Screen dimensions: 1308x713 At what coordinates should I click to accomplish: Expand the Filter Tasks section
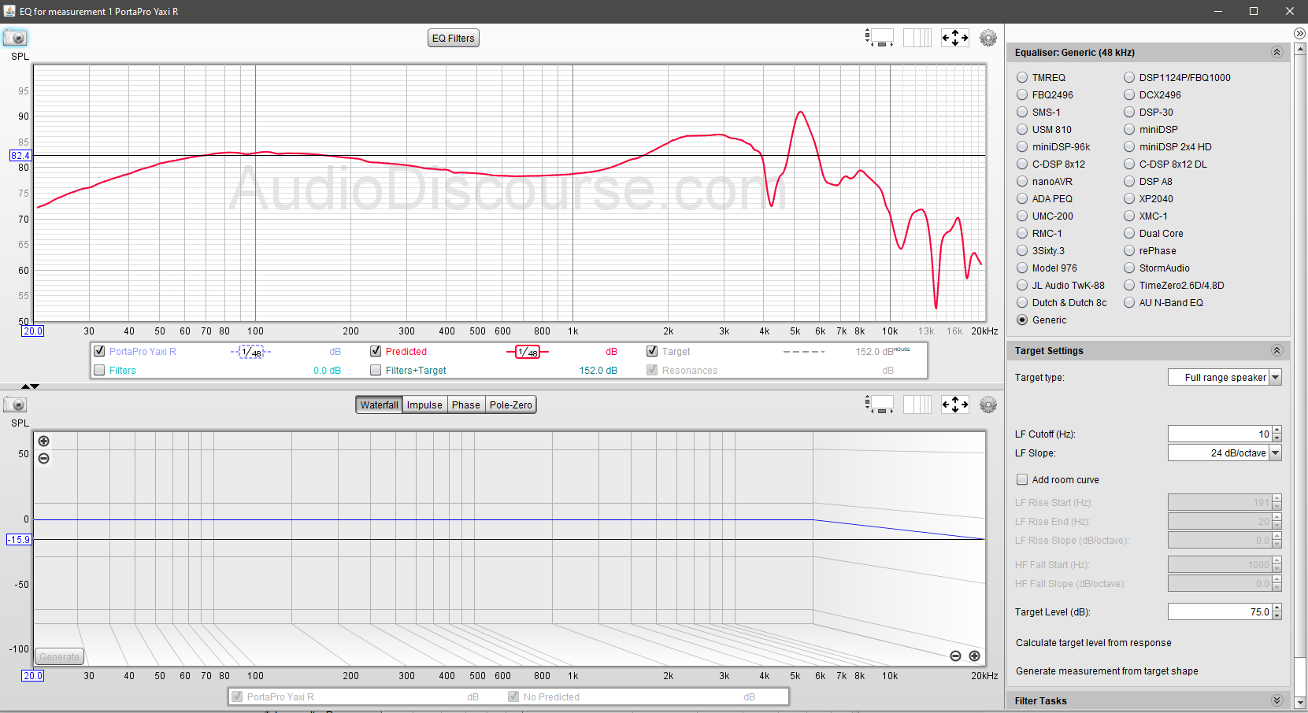point(1277,700)
